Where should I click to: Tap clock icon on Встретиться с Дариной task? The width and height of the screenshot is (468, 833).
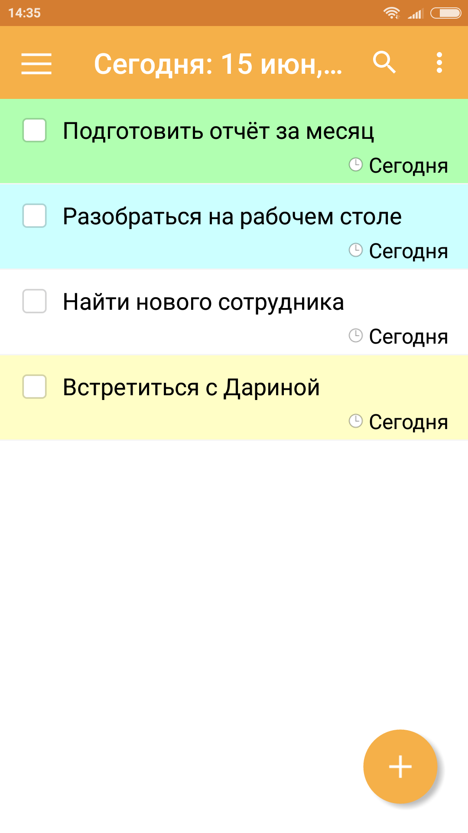356,421
